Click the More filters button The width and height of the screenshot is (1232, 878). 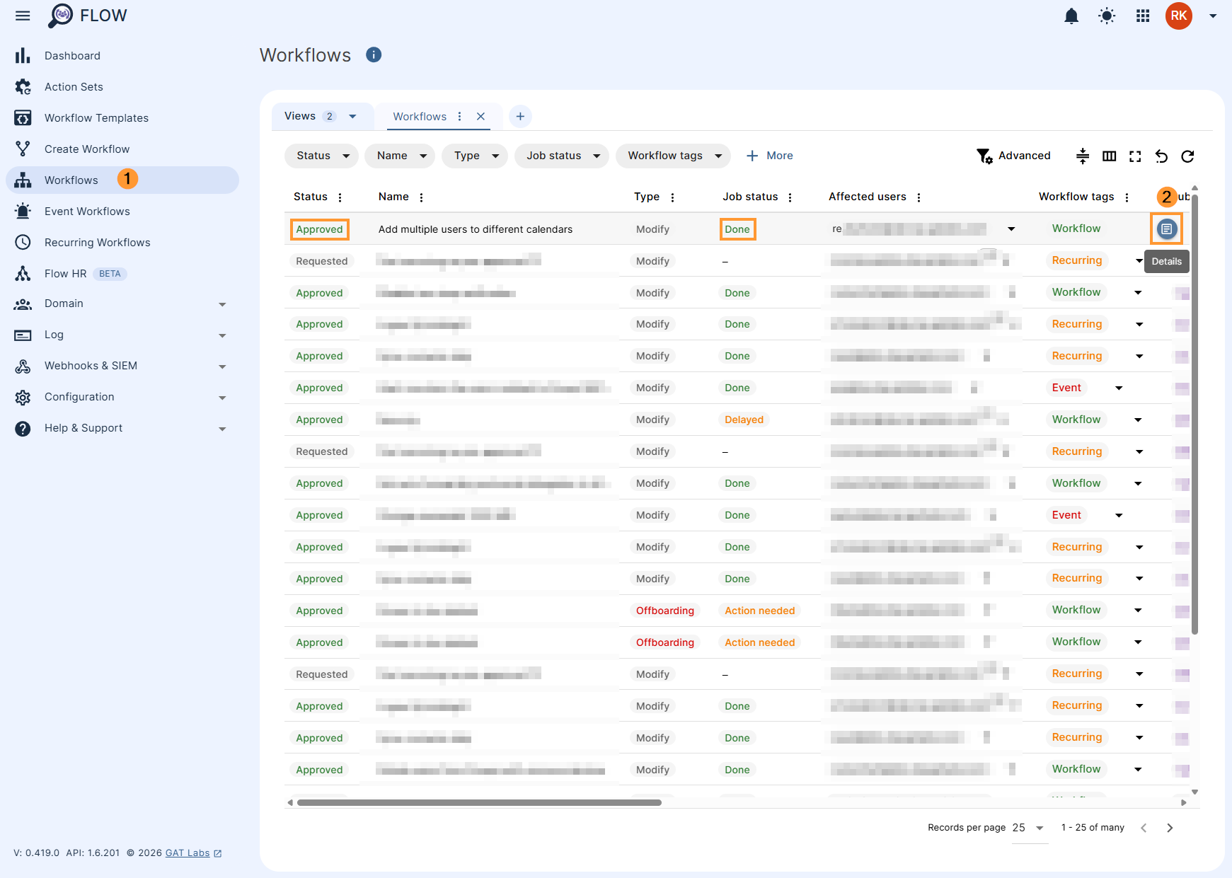click(x=769, y=156)
